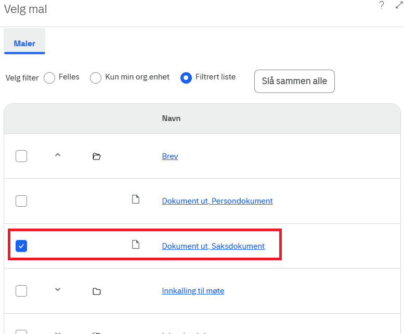Click the document icon for Persondokument
This screenshot has width=404, height=334.
(x=136, y=199)
